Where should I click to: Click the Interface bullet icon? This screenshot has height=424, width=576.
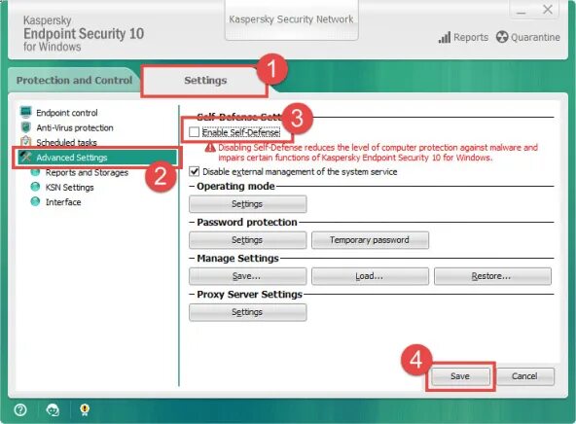click(x=35, y=201)
